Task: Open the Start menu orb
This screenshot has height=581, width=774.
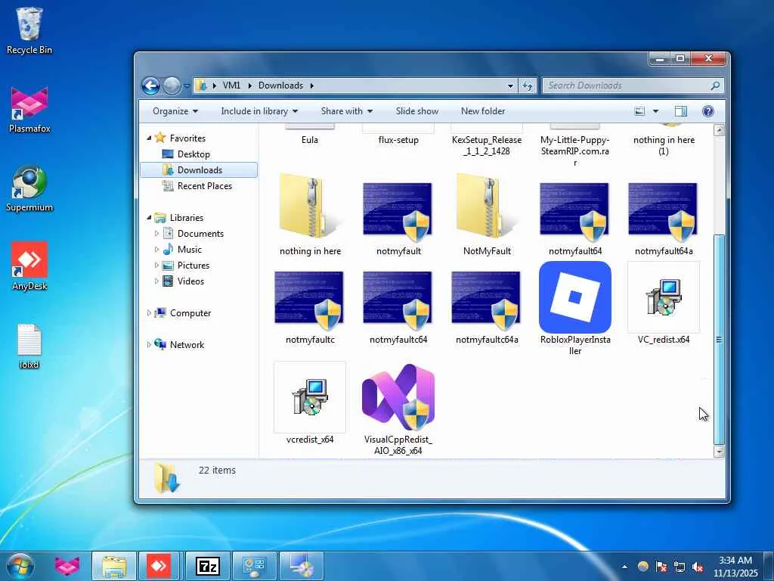Action: coord(20,566)
